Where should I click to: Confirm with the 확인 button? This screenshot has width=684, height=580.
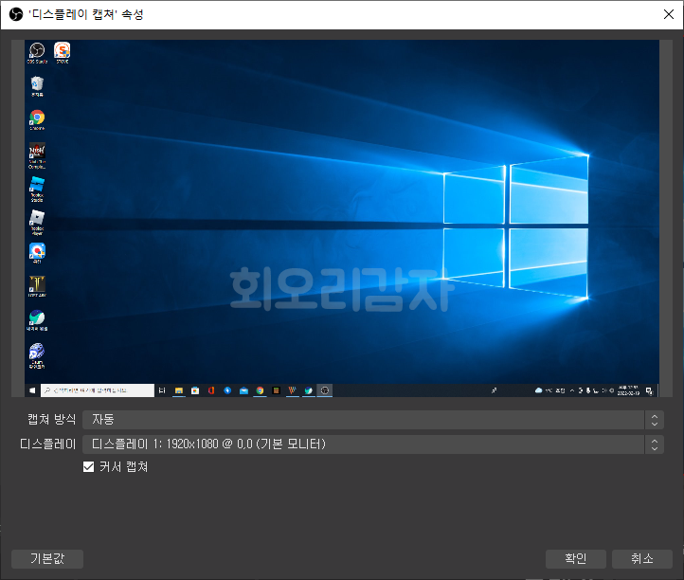[576, 559]
